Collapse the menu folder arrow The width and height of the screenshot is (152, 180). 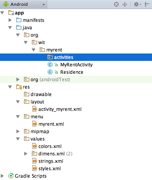tap(18, 117)
